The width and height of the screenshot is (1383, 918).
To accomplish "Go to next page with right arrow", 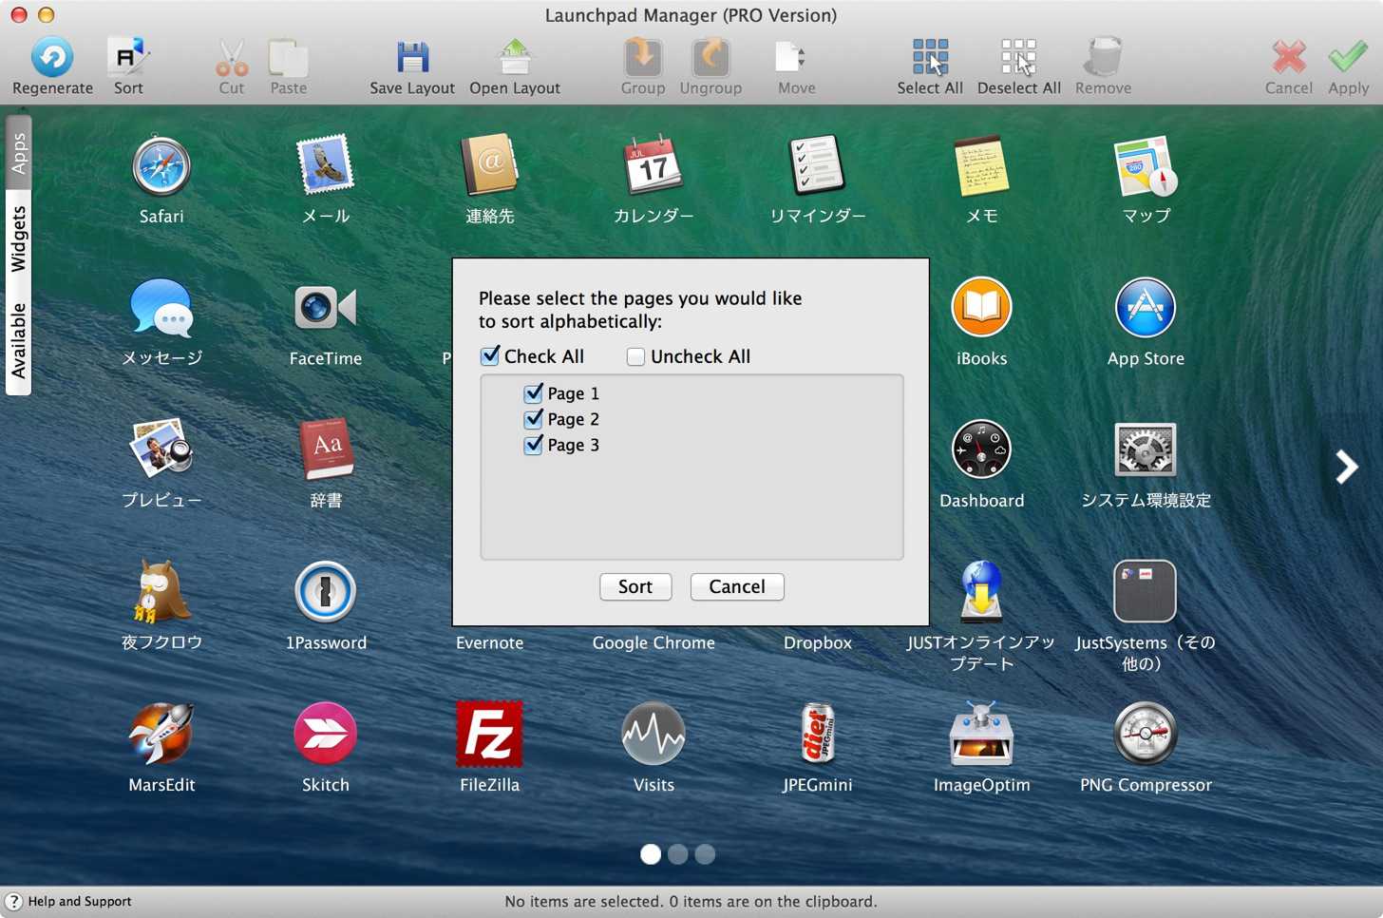I will tap(1346, 467).
